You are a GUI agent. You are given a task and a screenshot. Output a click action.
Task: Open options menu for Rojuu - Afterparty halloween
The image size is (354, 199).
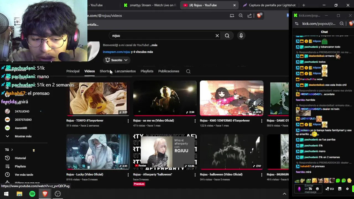[x=195, y=175]
